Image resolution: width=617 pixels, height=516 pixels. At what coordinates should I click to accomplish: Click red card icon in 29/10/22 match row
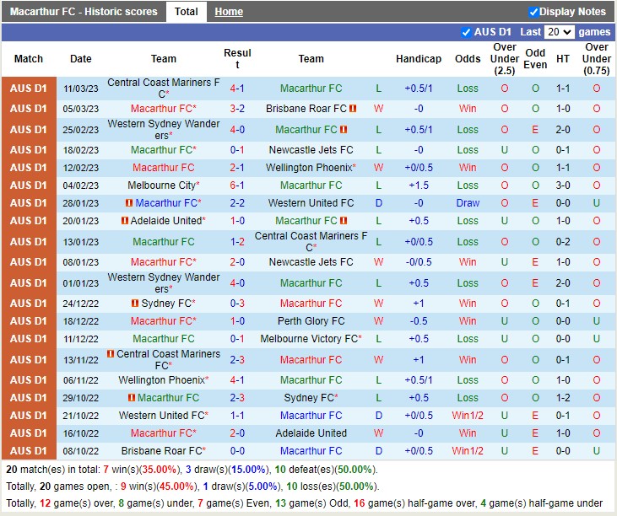click(131, 398)
